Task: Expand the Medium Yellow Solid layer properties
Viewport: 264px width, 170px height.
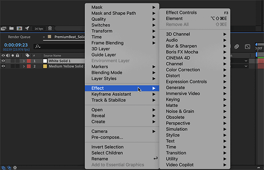Action: click(24, 66)
